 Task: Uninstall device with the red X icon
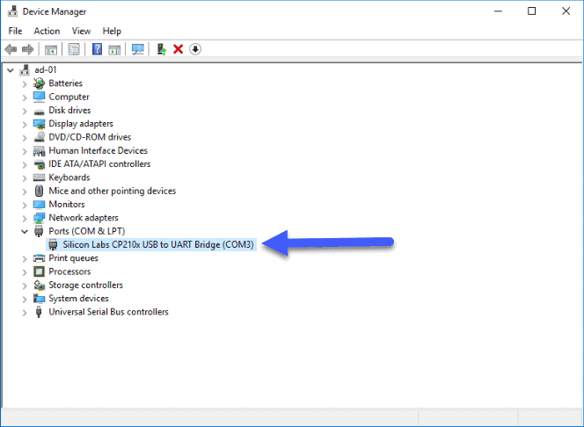point(178,49)
